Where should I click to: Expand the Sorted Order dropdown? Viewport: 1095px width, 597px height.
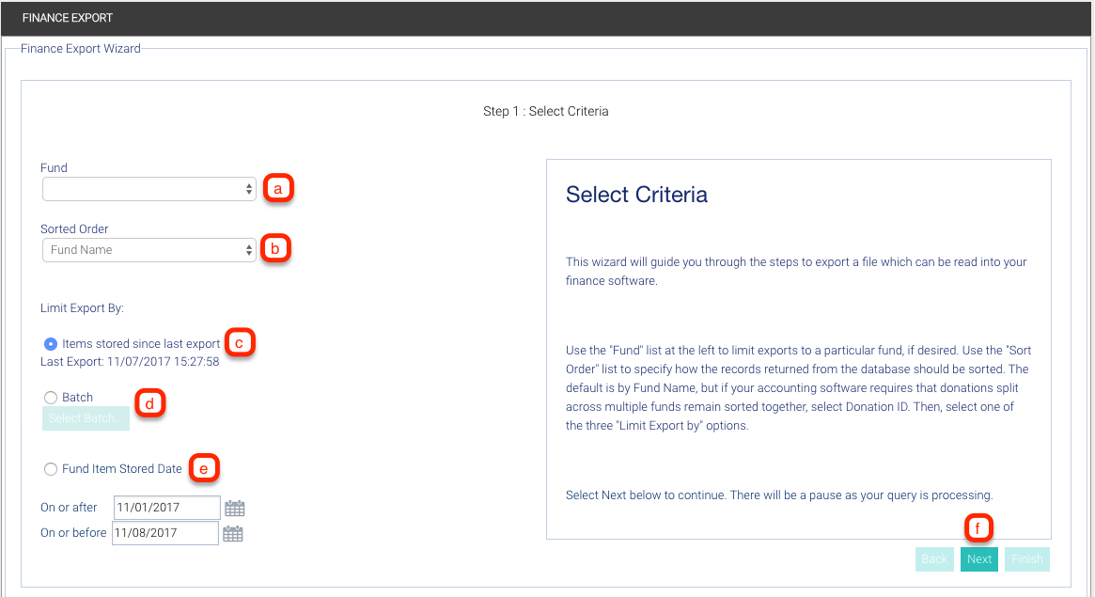(x=149, y=250)
